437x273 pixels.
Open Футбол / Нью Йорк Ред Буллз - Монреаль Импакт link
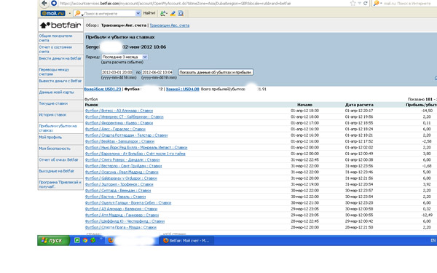[x=136, y=147]
